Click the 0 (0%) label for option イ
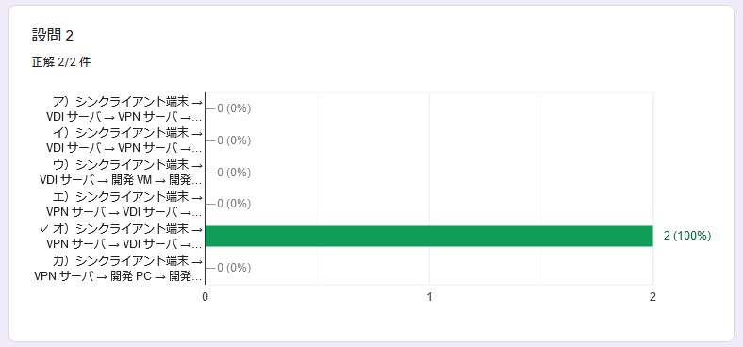This screenshot has height=347, width=743. coord(234,140)
